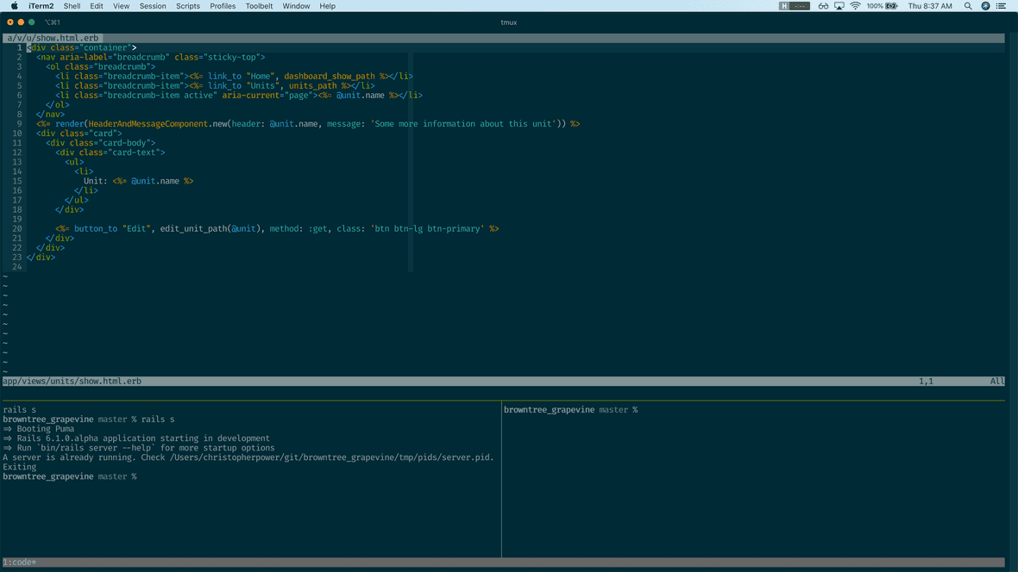This screenshot has height=572, width=1018.
Task: Click the dashboard_show_path text
Action: click(x=330, y=76)
